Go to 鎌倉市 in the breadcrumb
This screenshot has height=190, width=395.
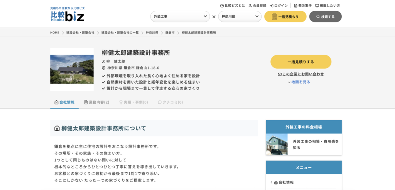(x=170, y=33)
